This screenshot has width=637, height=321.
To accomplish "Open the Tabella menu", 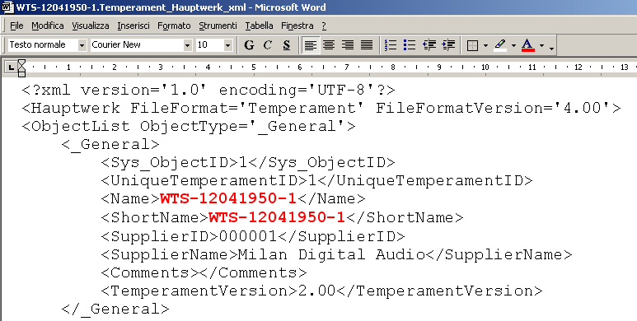I will (259, 26).
